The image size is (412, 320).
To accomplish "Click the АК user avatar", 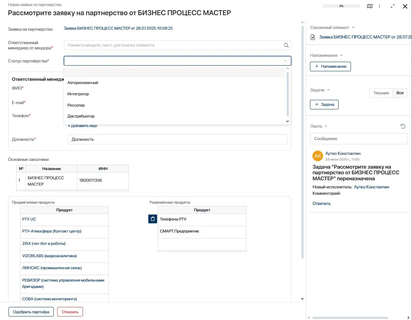I will coord(318,156).
